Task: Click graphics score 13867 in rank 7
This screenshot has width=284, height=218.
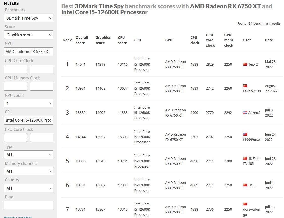Action: tap(100, 209)
